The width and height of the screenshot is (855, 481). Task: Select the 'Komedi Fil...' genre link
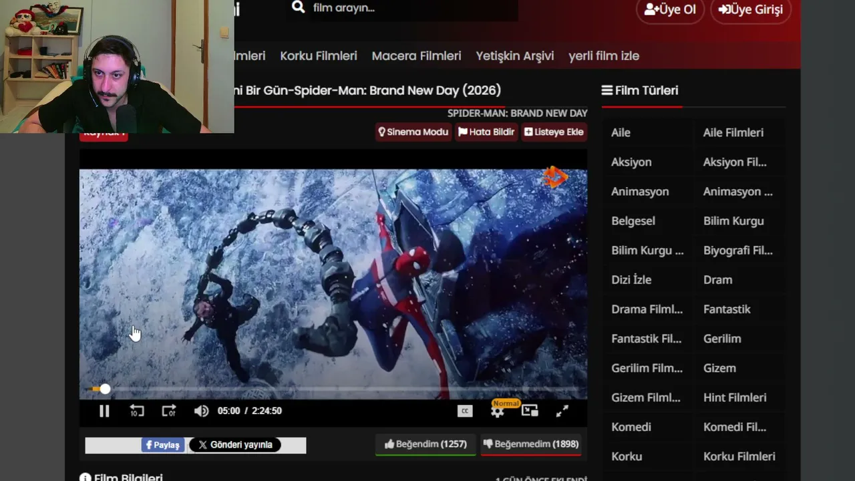735,427
